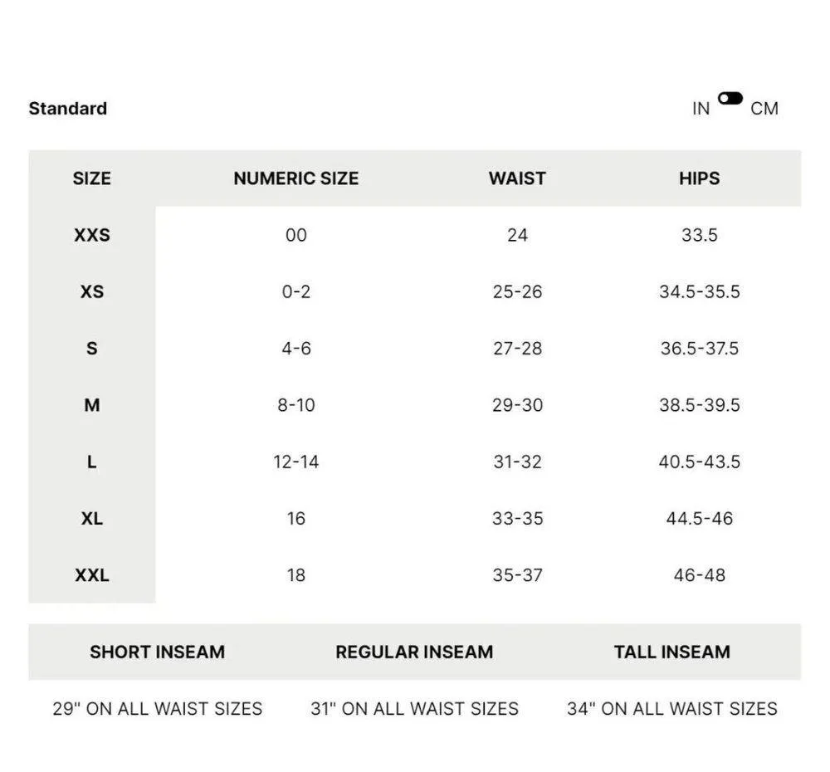
Task: Click the 46-48 hips value cell
Action: coord(699,575)
